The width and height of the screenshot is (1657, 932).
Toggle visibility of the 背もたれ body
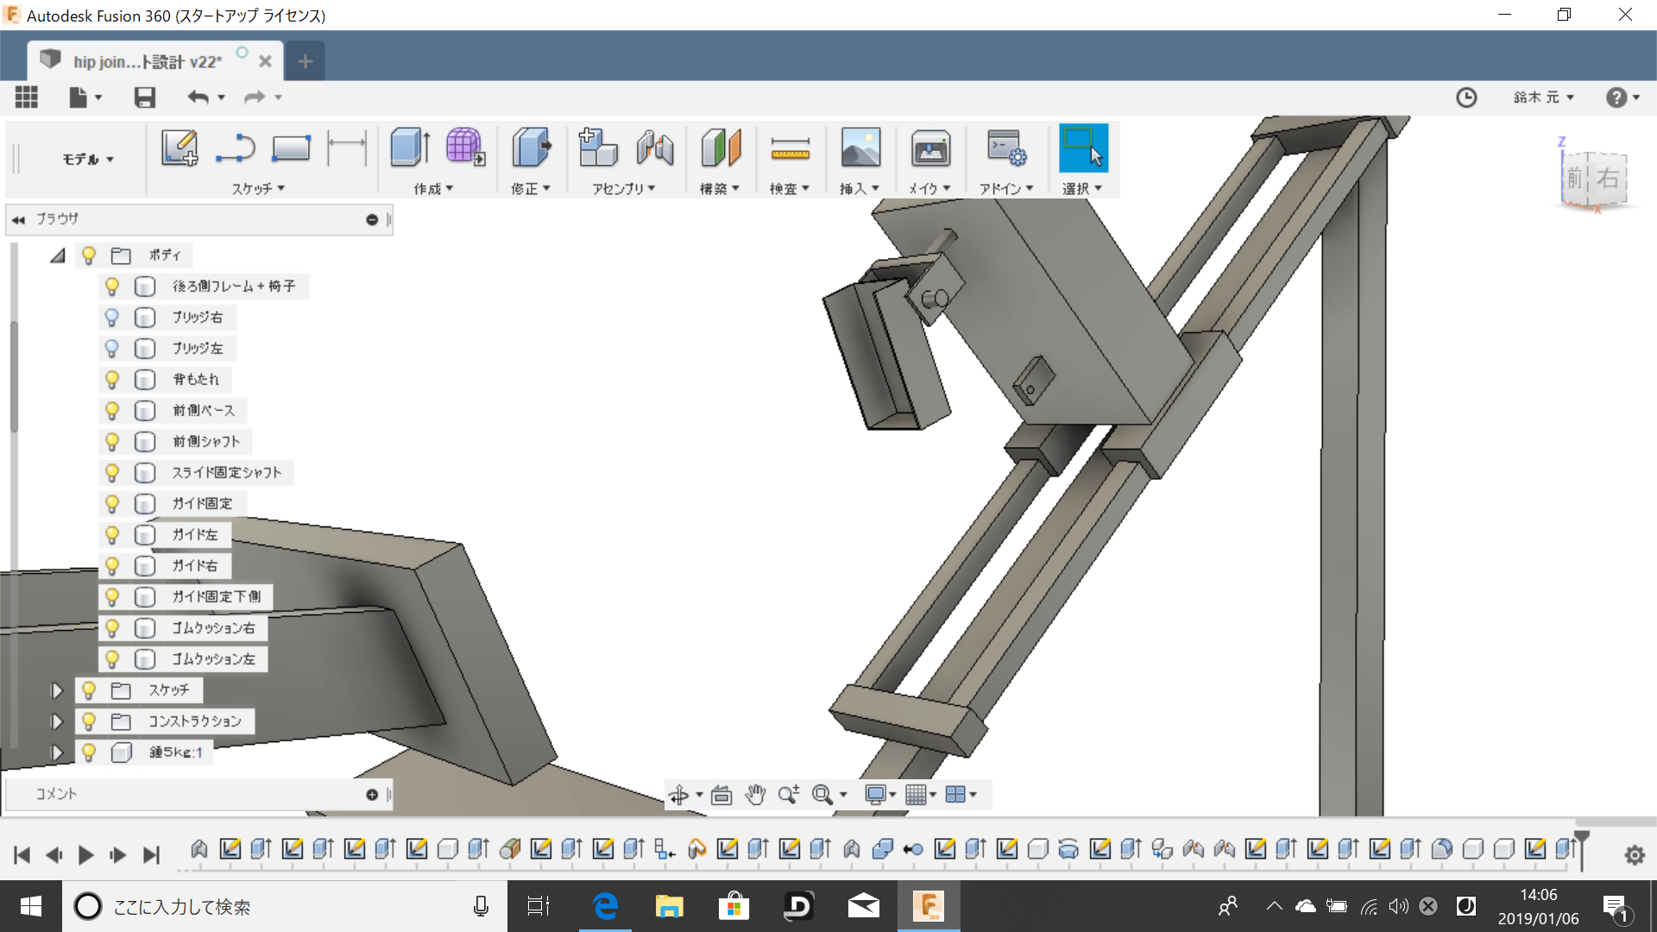point(112,379)
